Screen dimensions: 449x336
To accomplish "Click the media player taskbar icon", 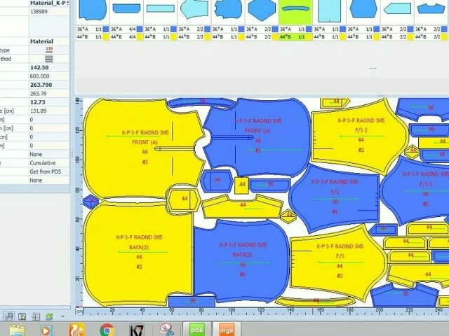I will tap(47, 328).
